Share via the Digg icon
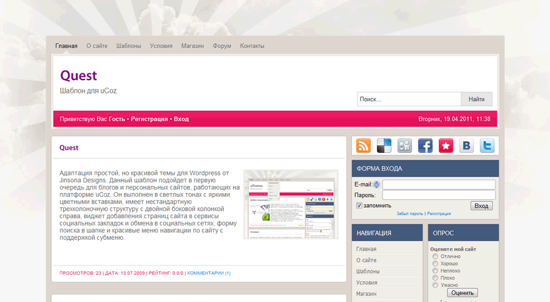Image resolution: width=550 pixels, height=302 pixels. pos(405,145)
